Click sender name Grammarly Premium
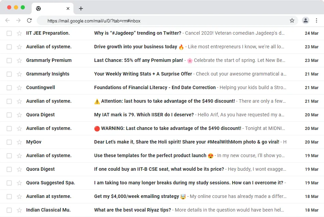The image size is (324, 217). coord(49,60)
